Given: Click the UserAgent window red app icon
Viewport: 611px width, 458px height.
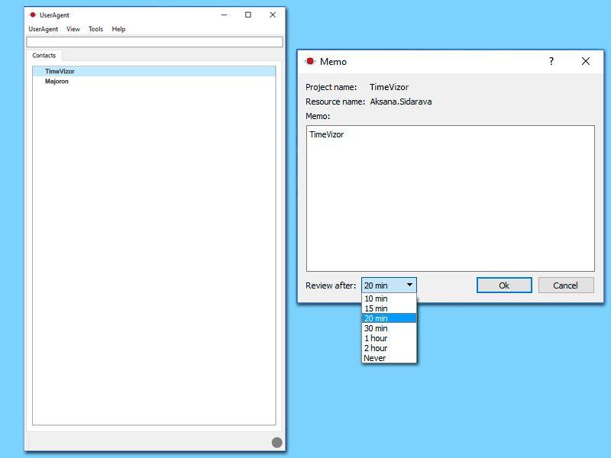Looking at the screenshot, I should [x=33, y=15].
